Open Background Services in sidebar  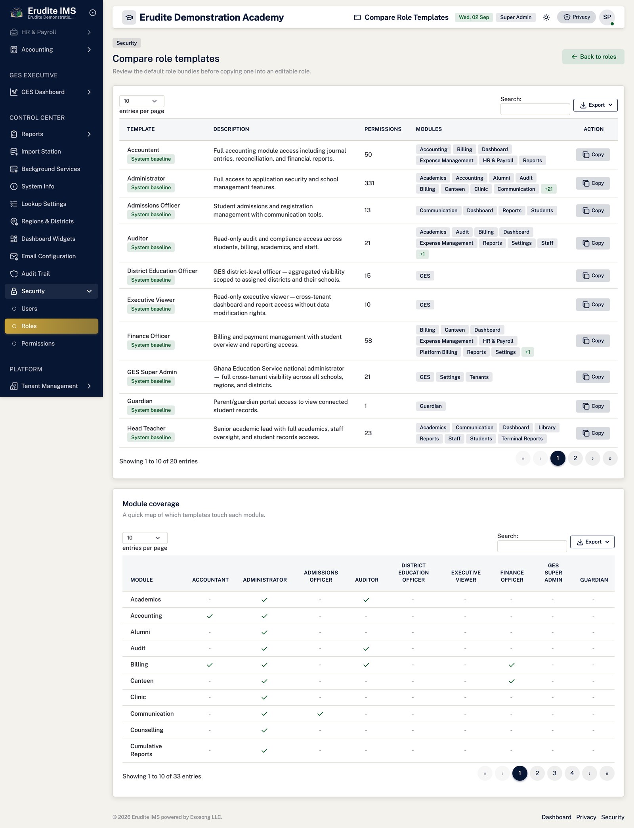point(52,169)
